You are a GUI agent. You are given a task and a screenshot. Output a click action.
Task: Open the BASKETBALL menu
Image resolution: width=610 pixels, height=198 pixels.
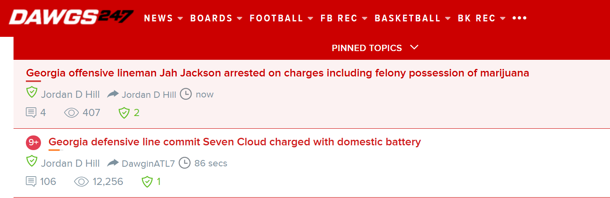[x=413, y=18]
